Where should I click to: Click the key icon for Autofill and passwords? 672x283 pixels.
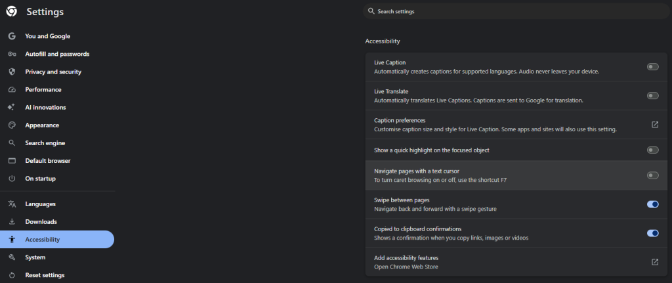click(12, 54)
